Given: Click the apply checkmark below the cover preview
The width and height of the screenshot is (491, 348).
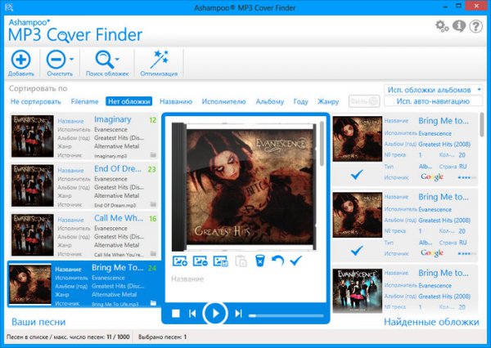Looking at the screenshot, I should coord(296,260).
